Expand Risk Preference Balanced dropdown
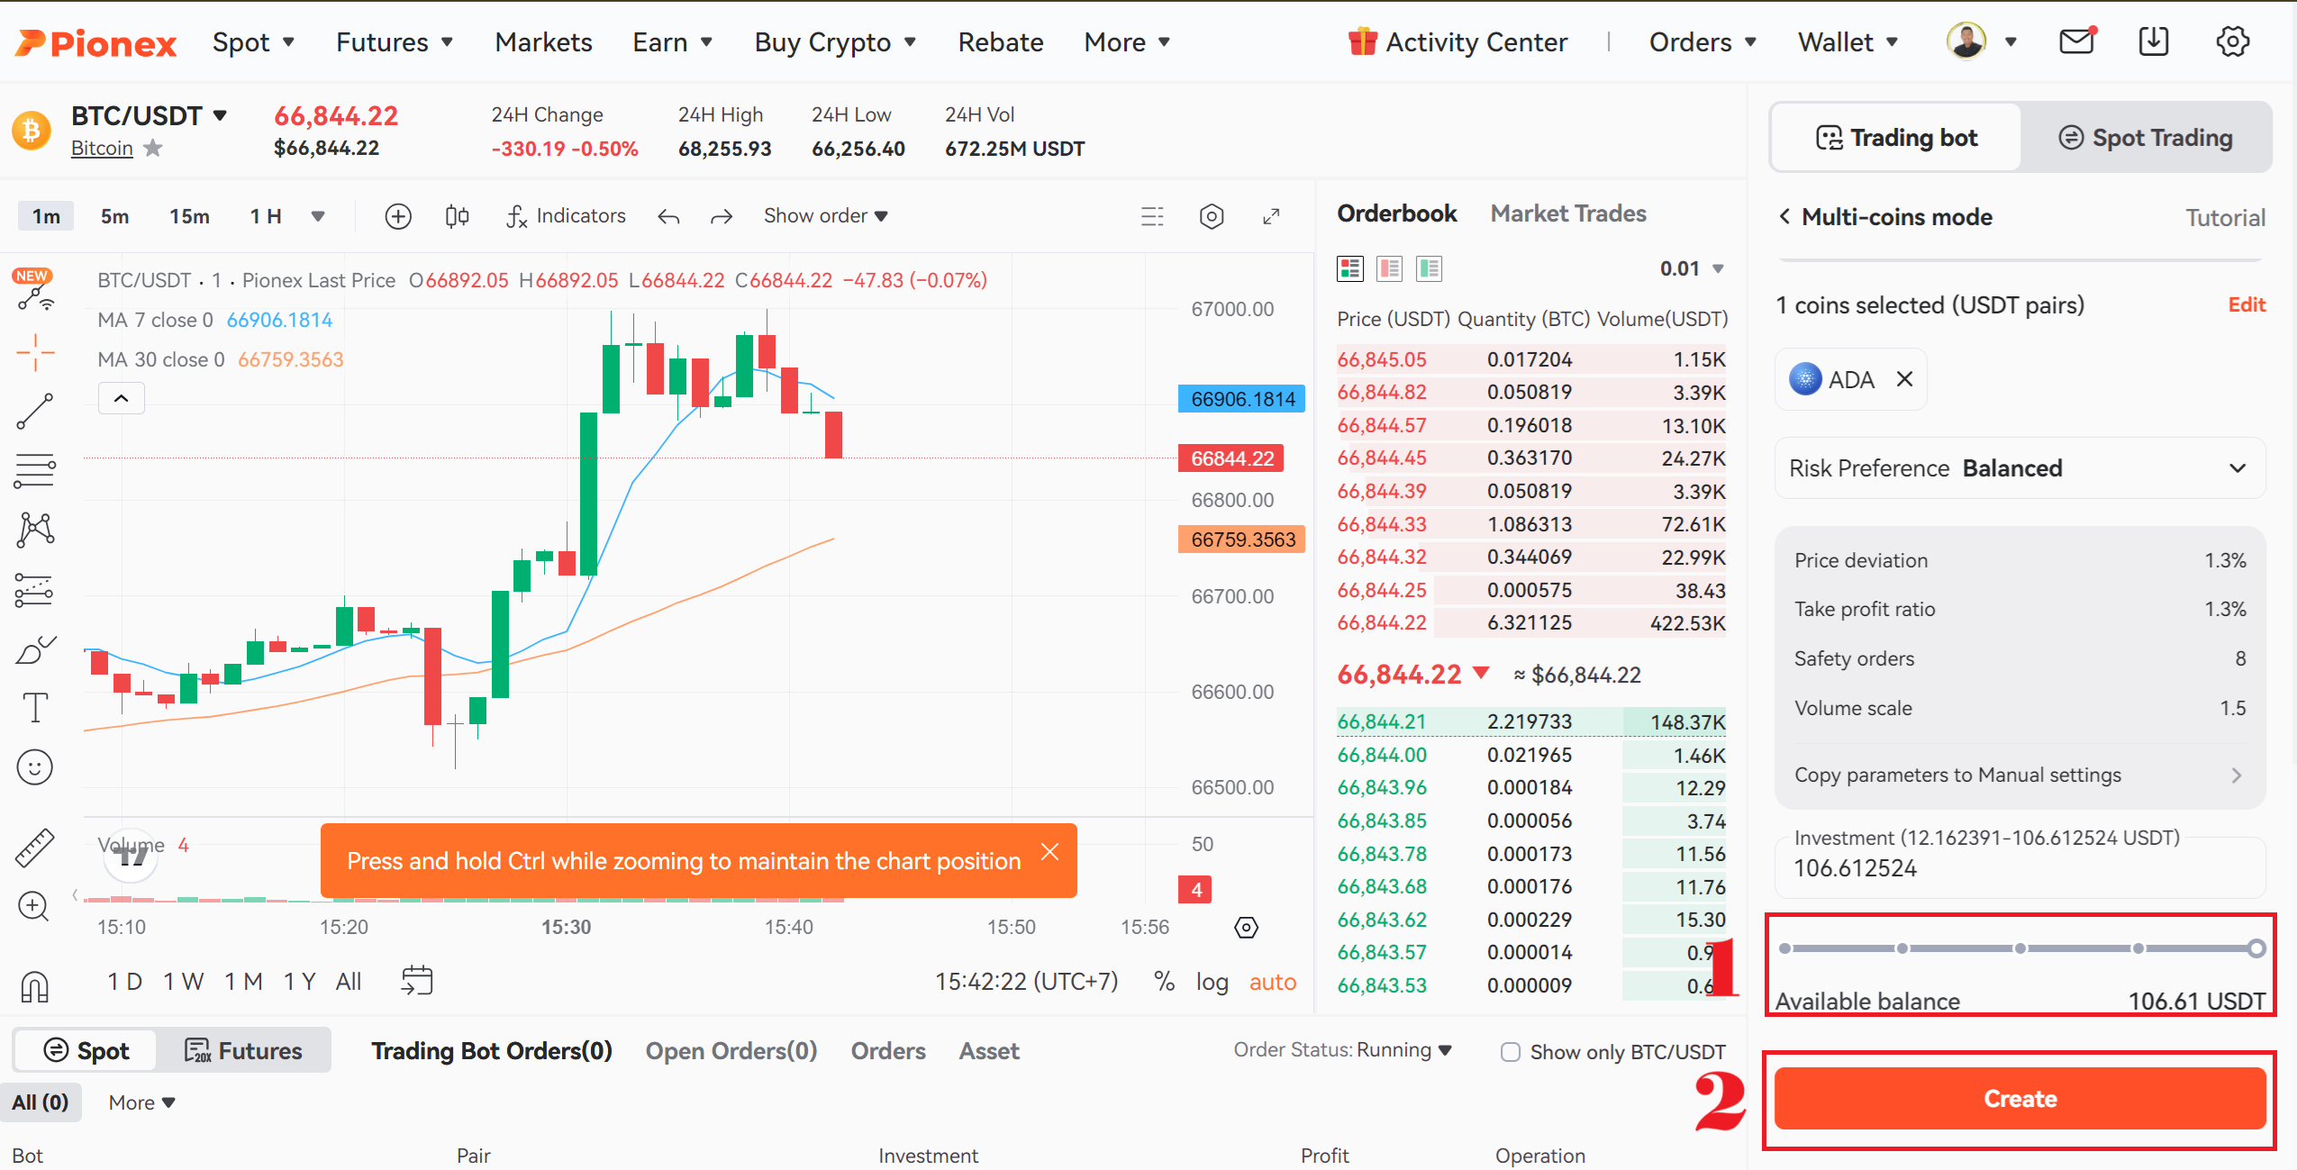2297x1170 pixels. [2020, 468]
